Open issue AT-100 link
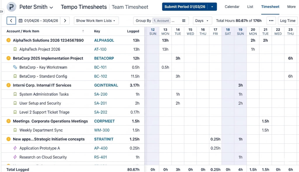 tap(100, 49)
